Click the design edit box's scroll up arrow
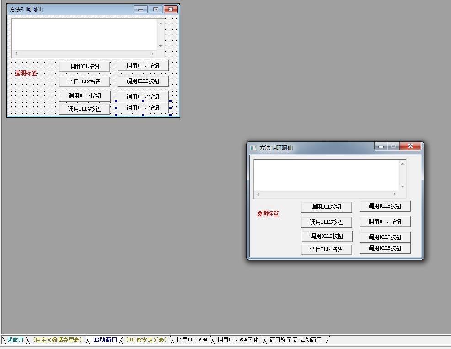The width and height of the screenshot is (451, 349). pos(161,23)
